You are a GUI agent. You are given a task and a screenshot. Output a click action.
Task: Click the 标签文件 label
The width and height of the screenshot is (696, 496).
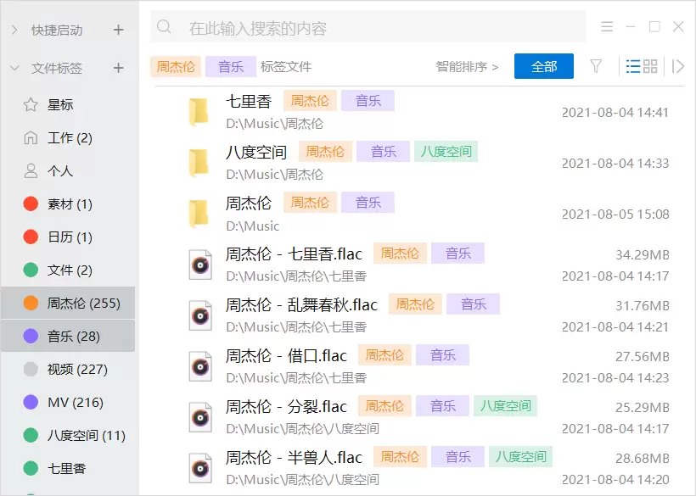pyautogui.click(x=286, y=66)
